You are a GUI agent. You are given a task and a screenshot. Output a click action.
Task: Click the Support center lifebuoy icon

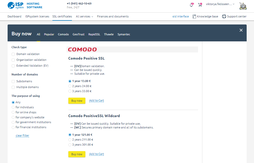224,16
